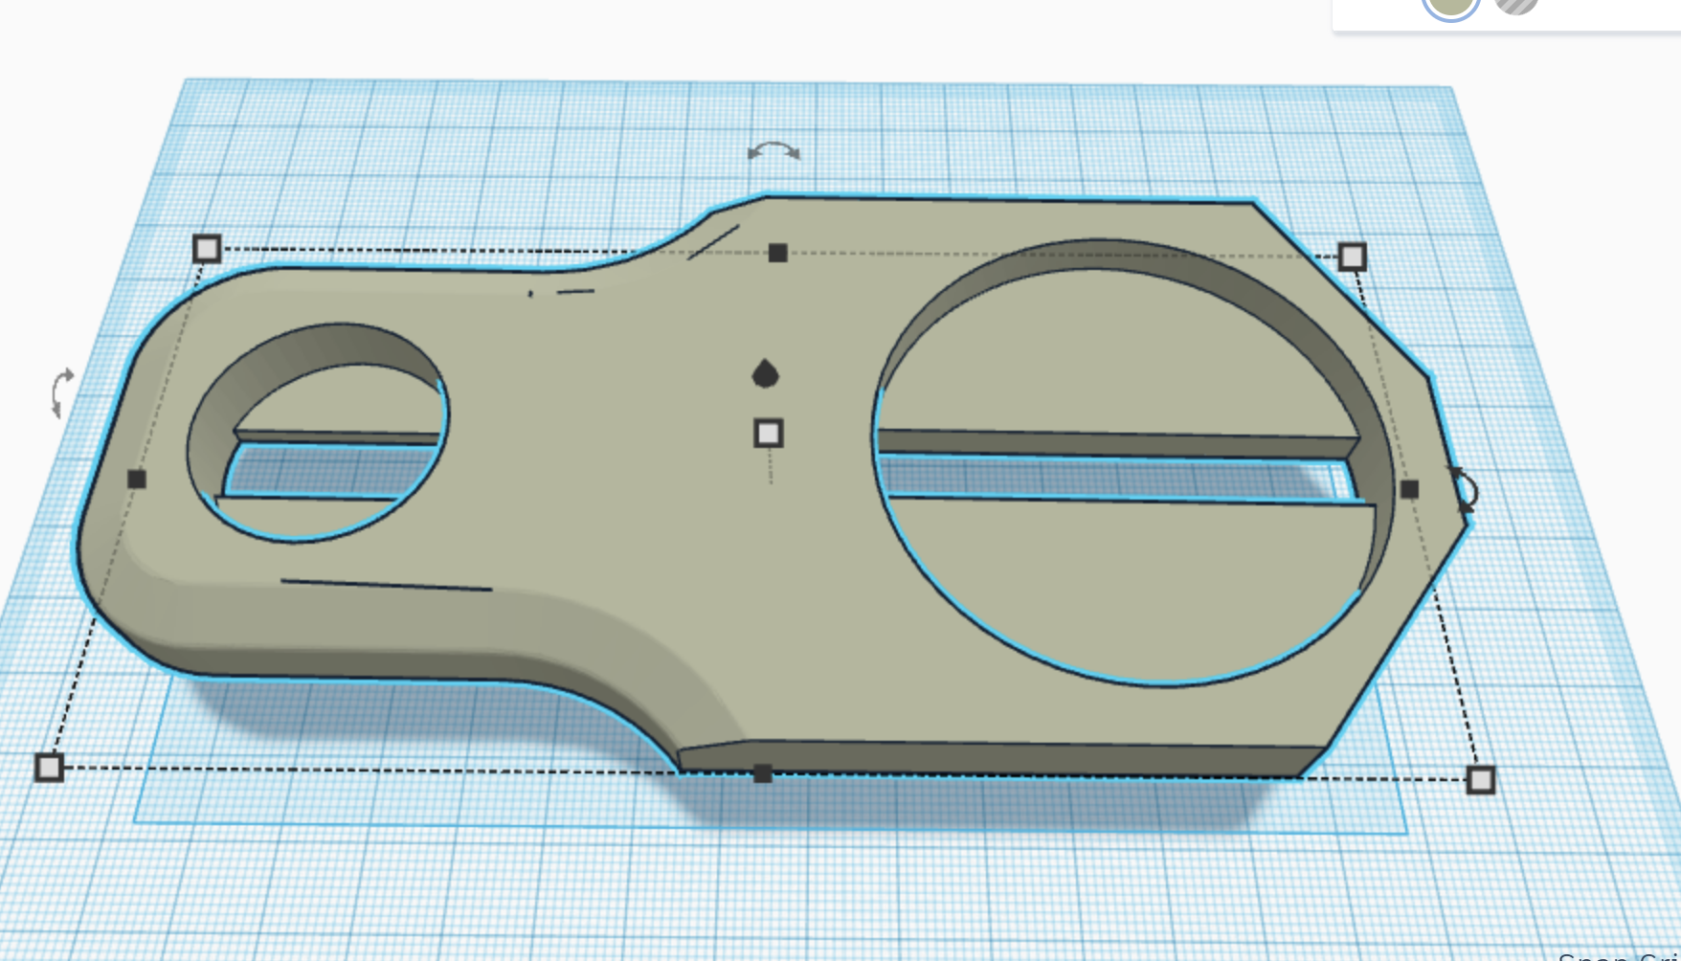Click the curved rotation arrow above the shape
1681x961 pixels.
[x=773, y=151]
